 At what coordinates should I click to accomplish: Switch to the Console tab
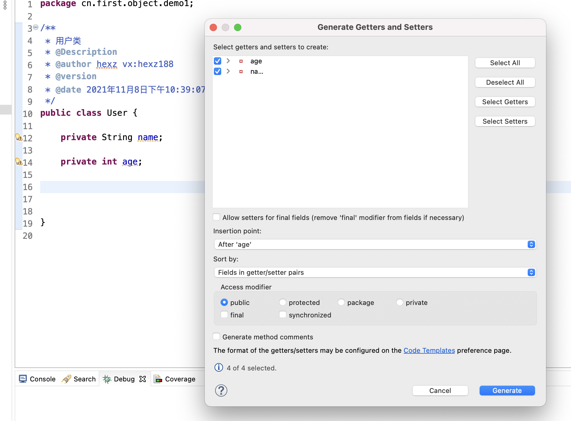tap(37, 379)
